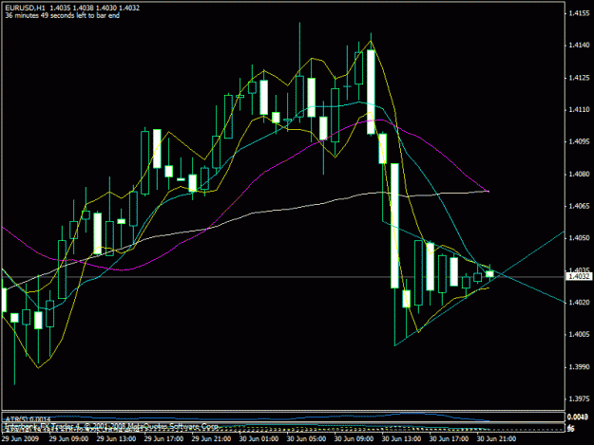Screen dimensions: 594x445
Task: Click the 1.4095 price scale label
Action: pyautogui.click(x=579, y=141)
